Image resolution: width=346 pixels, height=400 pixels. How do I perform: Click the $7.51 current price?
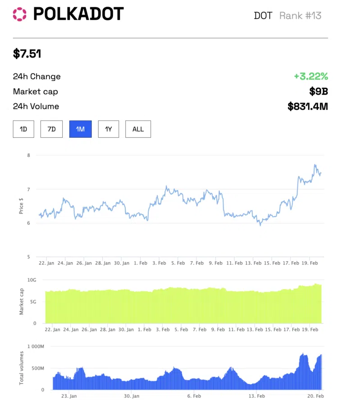click(27, 54)
